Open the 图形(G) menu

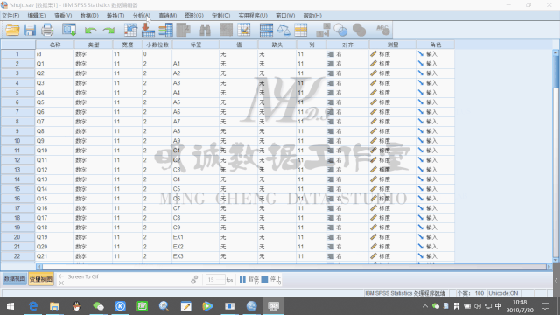click(x=194, y=16)
